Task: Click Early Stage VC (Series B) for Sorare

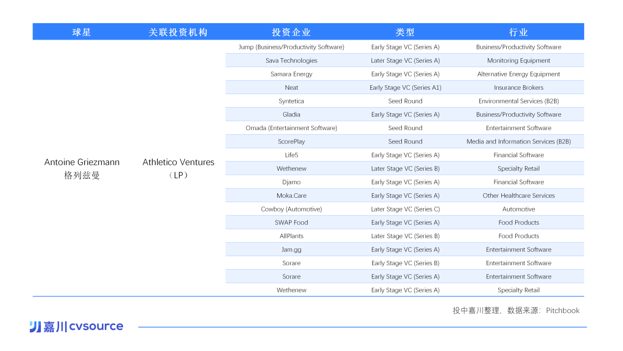Action: [405, 263]
